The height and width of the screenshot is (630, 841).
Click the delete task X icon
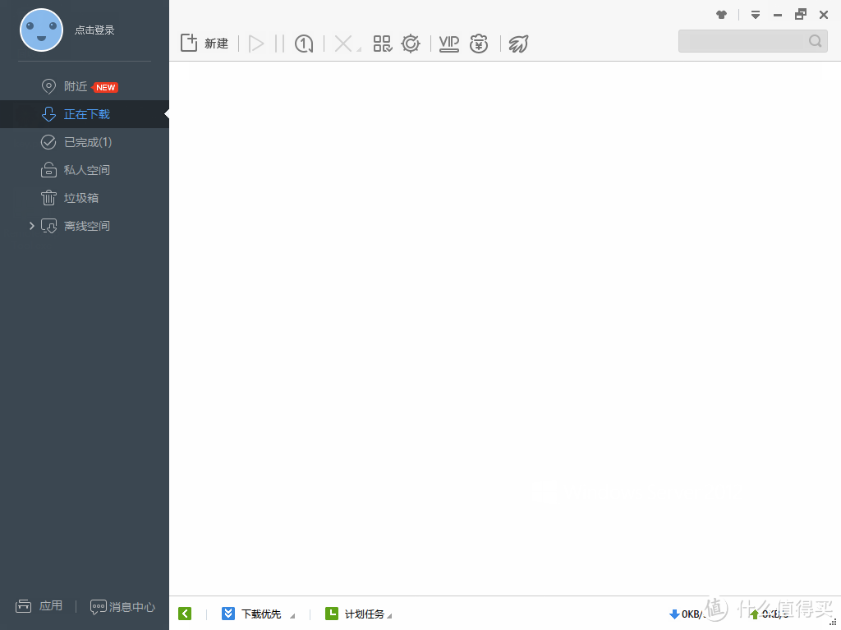click(x=343, y=44)
